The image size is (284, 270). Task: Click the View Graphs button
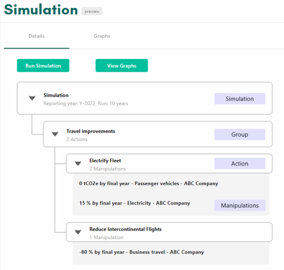(x=122, y=65)
